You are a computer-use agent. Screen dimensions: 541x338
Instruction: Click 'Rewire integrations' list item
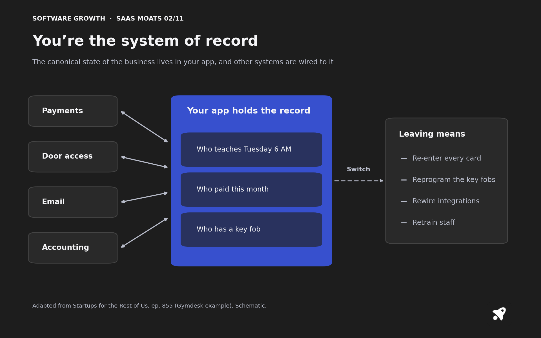pyautogui.click(x=440, y=201)
